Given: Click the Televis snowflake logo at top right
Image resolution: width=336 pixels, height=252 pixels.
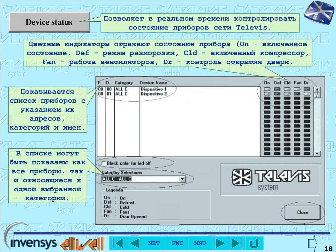Looking at the screenshot, I should 319,12.
